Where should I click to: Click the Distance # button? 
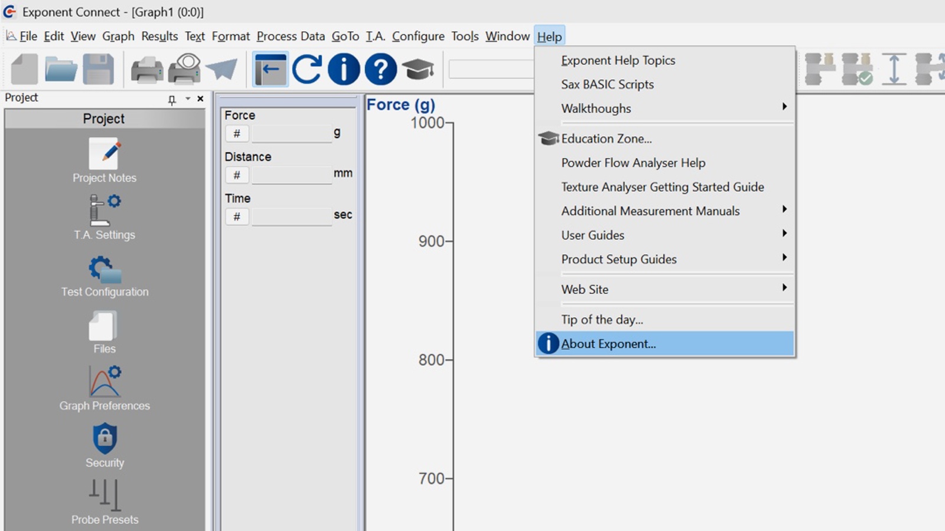(237, 175)
